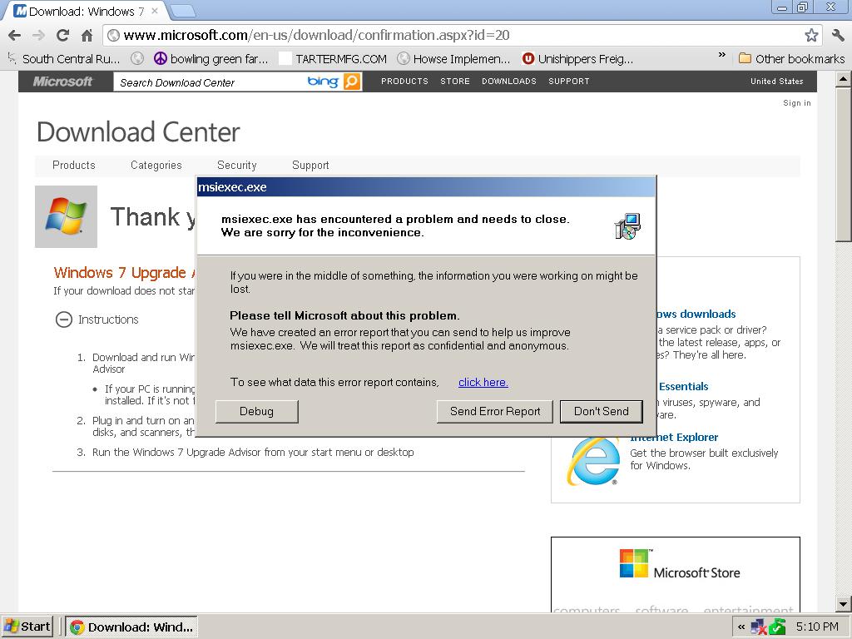Click inside the Search Download Center field
Screen dimensions: 852x639
click(x=209, y=82)
